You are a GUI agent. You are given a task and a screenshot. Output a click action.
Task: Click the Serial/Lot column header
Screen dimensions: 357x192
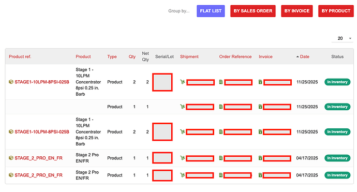click(x=165, y=56)
